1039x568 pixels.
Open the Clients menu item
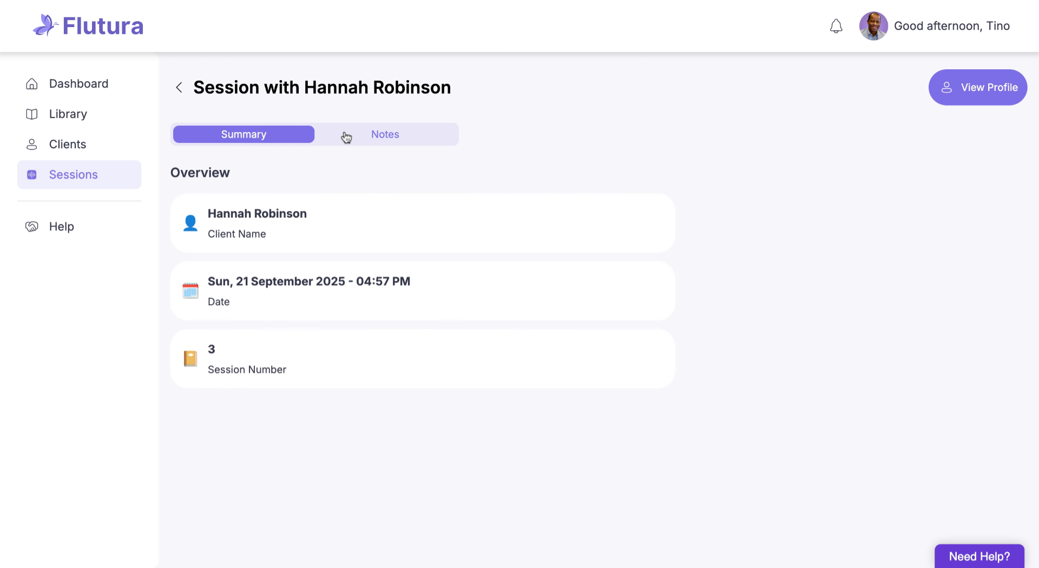click(68, 144)
